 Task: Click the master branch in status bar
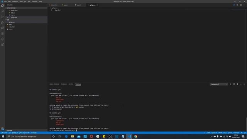(4, 133)
